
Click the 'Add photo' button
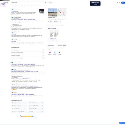pos(64,45)
